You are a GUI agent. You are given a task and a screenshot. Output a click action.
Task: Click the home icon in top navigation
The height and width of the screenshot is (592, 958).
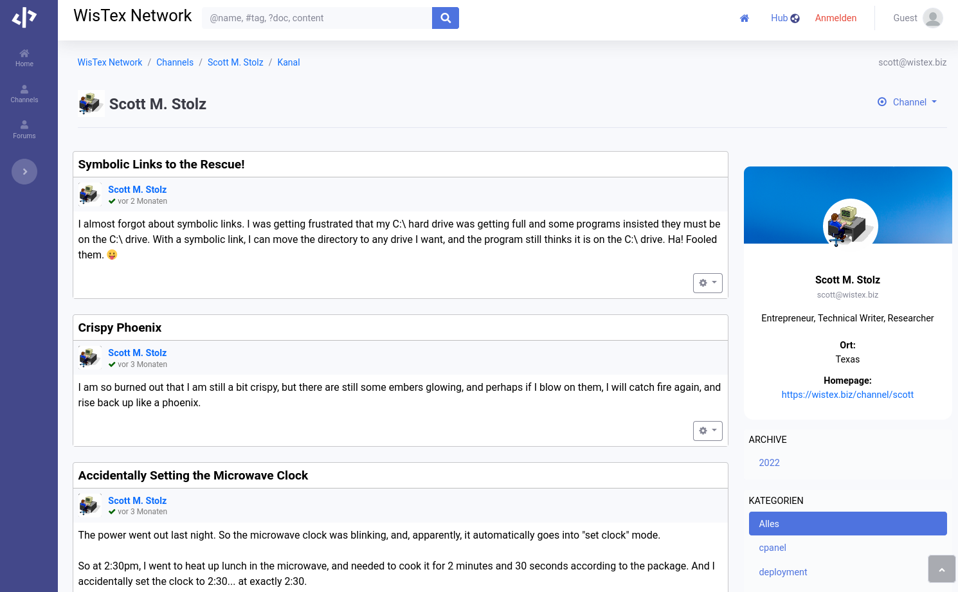744,18
